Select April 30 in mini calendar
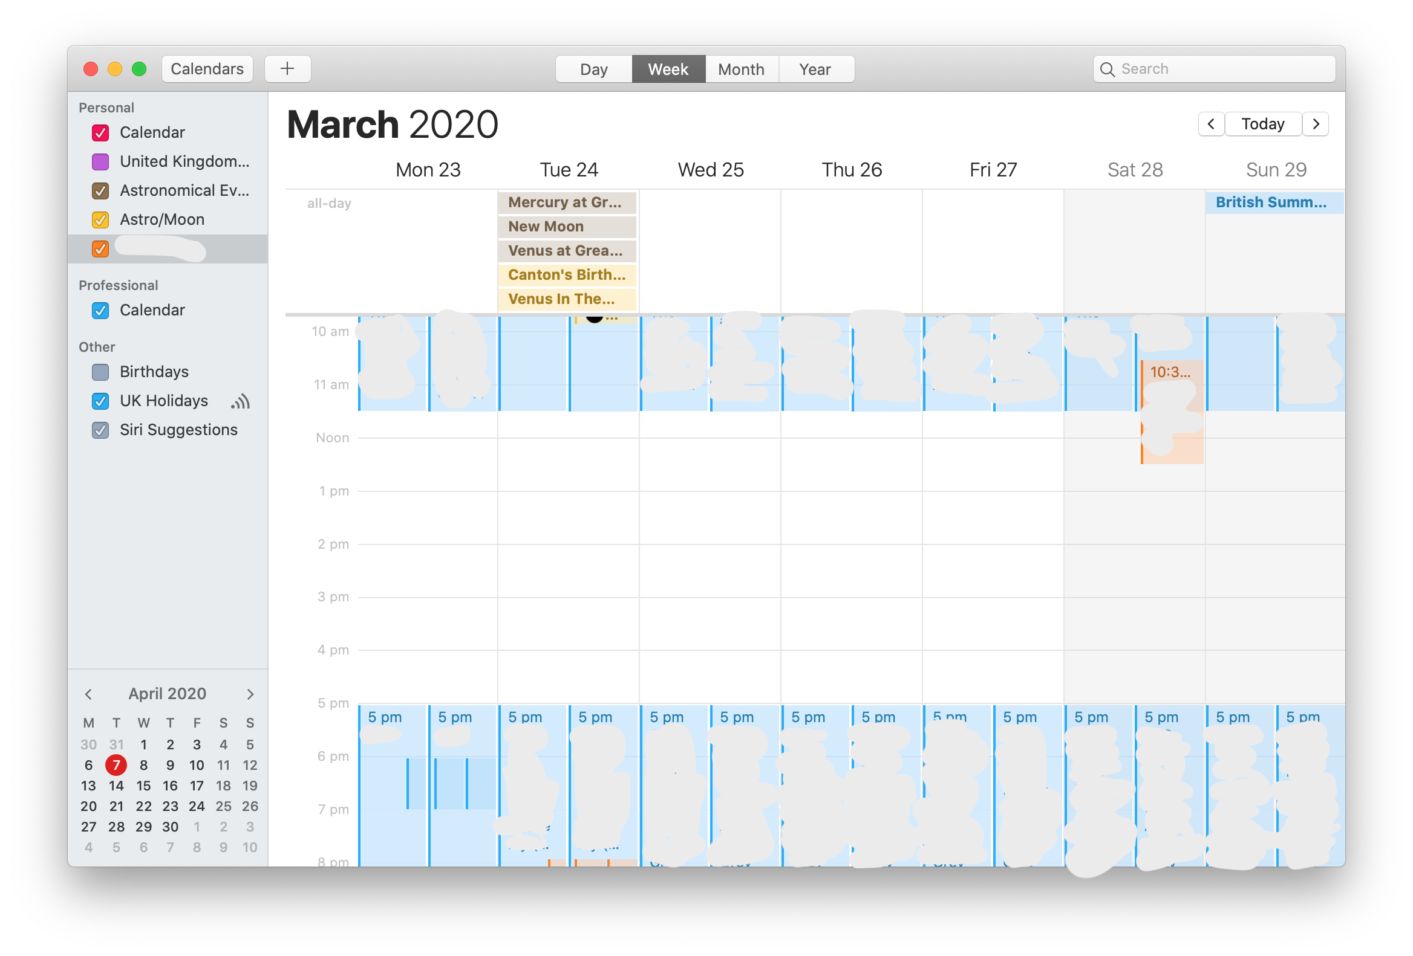The height and width of the screenshot is (956, 1413). pyautogui.click(x=170, y=827)
